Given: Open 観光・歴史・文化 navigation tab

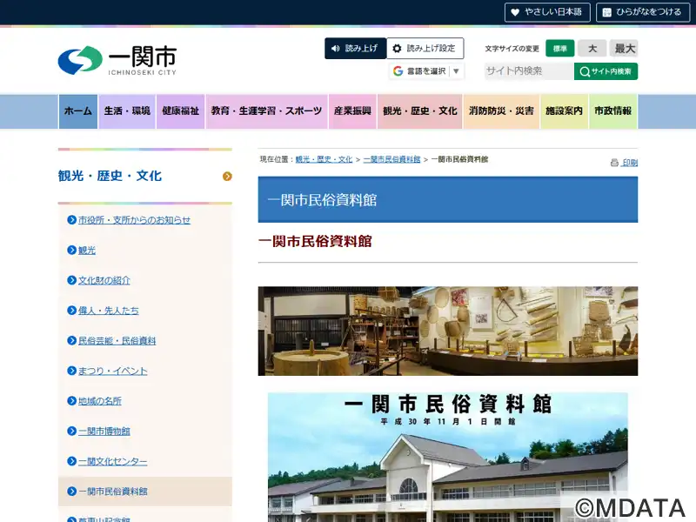Looking at the screenshot, I should [420, 111].
